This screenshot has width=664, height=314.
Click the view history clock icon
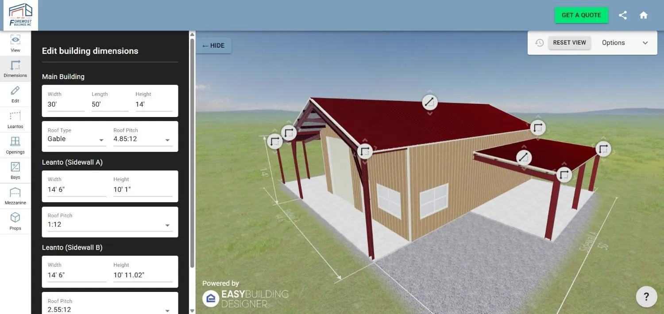(539, 43)
